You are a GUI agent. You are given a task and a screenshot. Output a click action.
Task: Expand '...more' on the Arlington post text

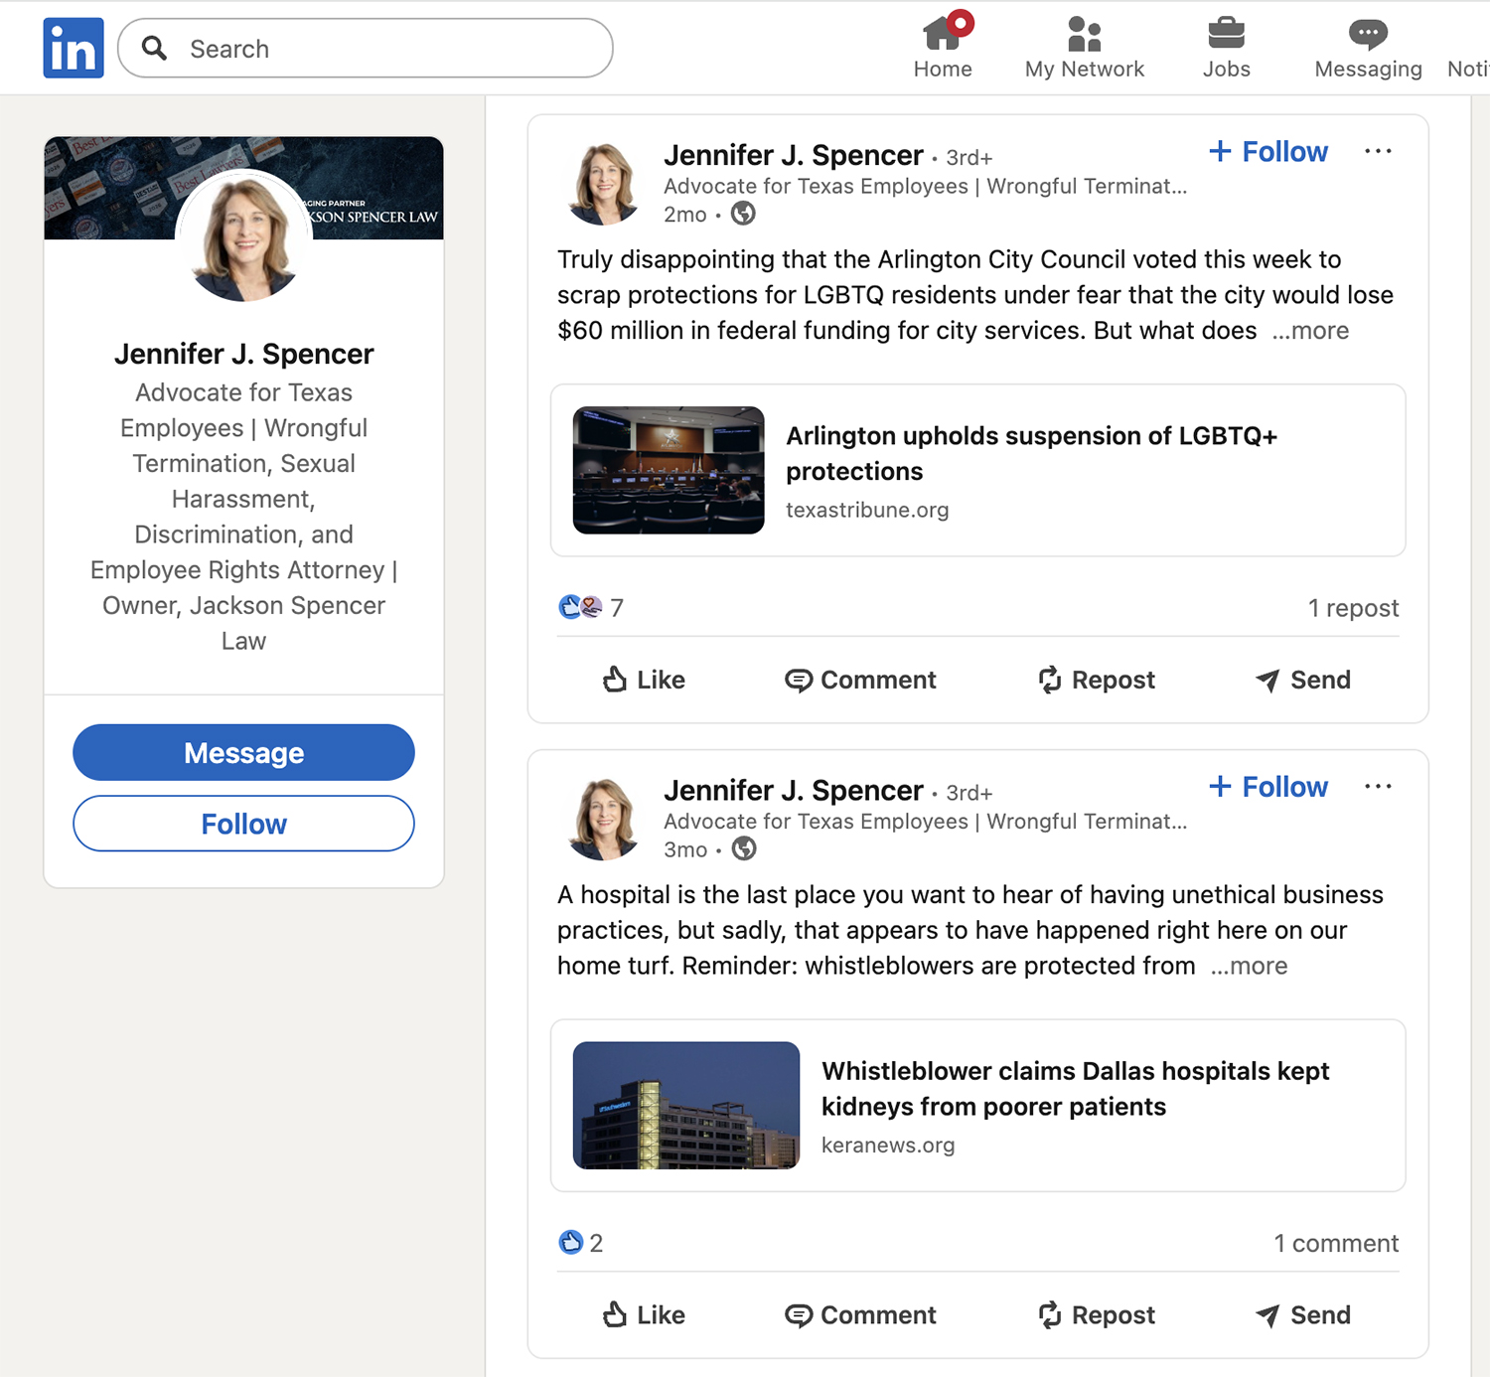pos(1310,331)
